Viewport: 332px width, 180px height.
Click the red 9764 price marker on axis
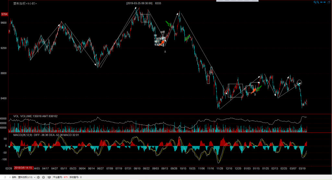[x=5, y=14]
